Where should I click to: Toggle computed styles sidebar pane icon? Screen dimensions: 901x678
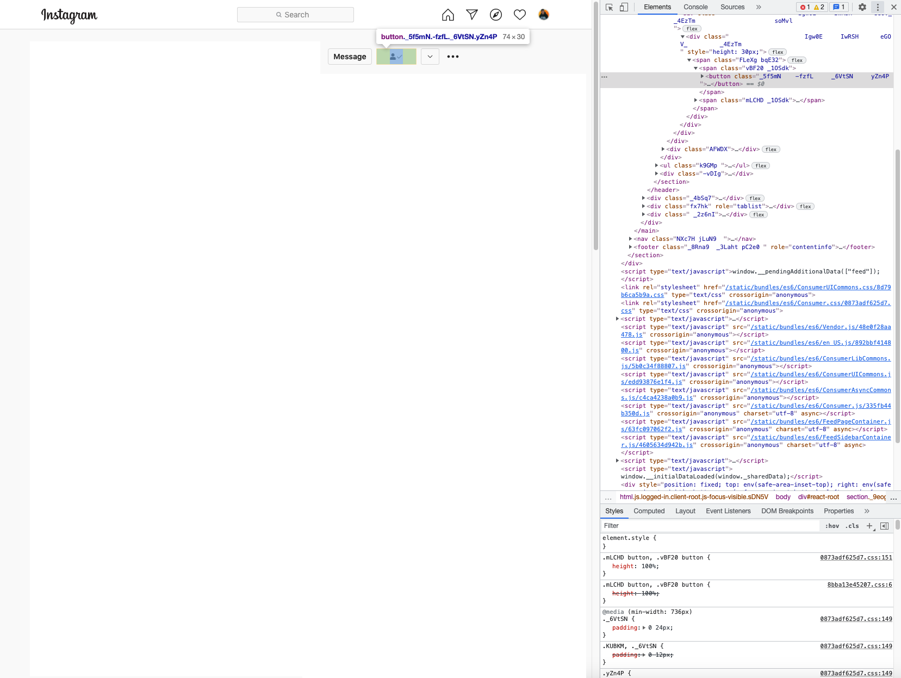[x=885, y=526]
